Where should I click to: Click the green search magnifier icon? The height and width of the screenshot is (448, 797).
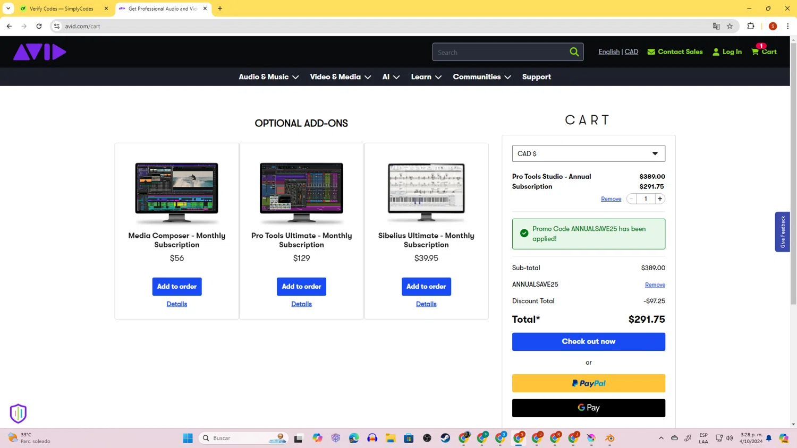point(574,52)
